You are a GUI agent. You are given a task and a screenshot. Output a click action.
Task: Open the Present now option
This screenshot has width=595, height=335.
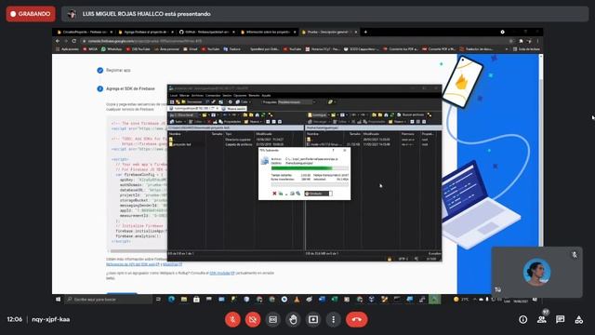(313, 319)
